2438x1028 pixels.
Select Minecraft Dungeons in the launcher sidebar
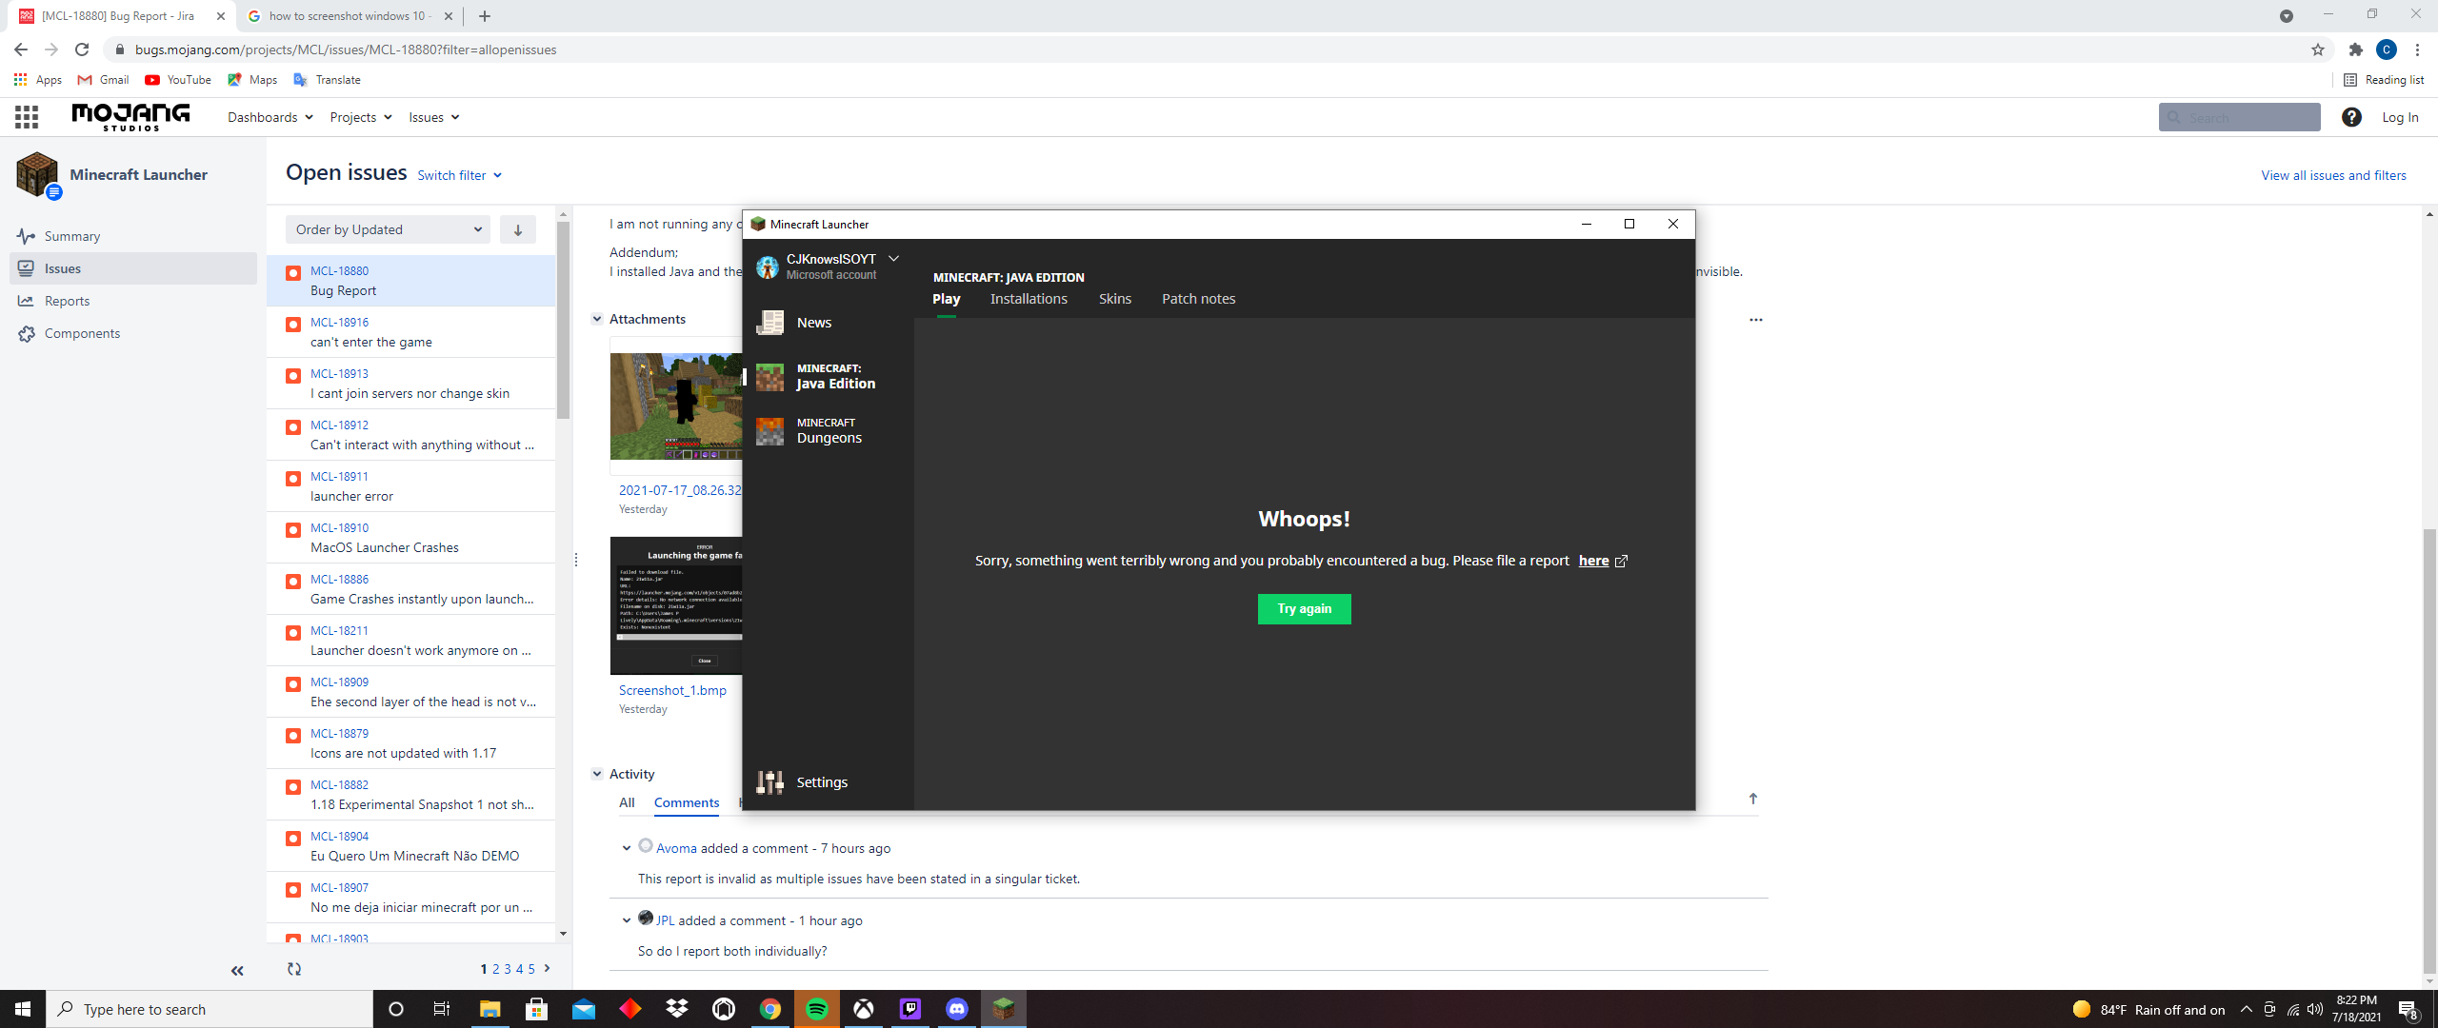[x=828, y=430]
